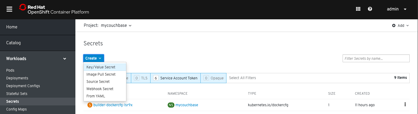This screenshot has height=114, width=418.
Task: Click the Red Hat OpenShift logo
Action: coord(54,9)
